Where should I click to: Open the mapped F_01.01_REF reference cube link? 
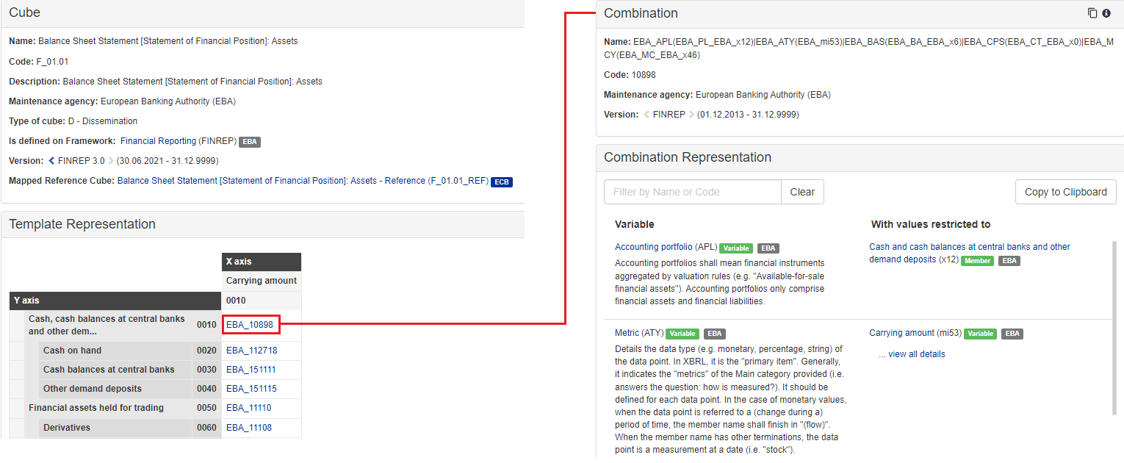pos(303,181)
